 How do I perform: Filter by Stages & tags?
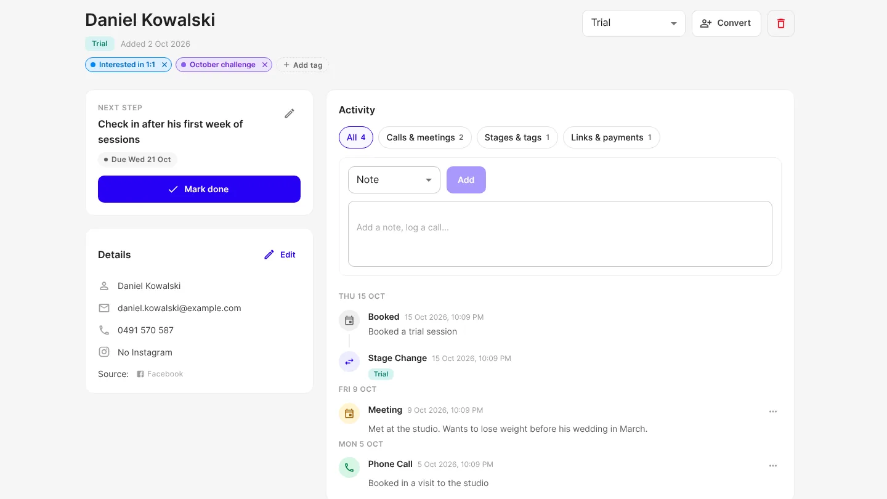pyautogui.click(x=517, y=137)
